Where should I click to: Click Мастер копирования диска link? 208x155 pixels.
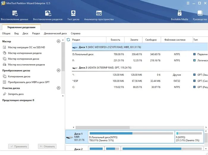23,59
